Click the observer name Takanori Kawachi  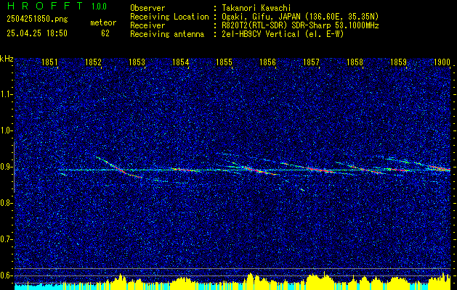(x=255, y=8)
